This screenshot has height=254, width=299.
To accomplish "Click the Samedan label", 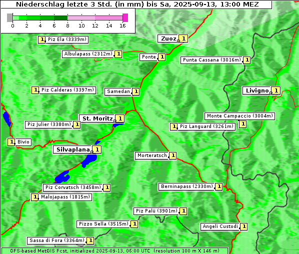I will click(118, 91).
